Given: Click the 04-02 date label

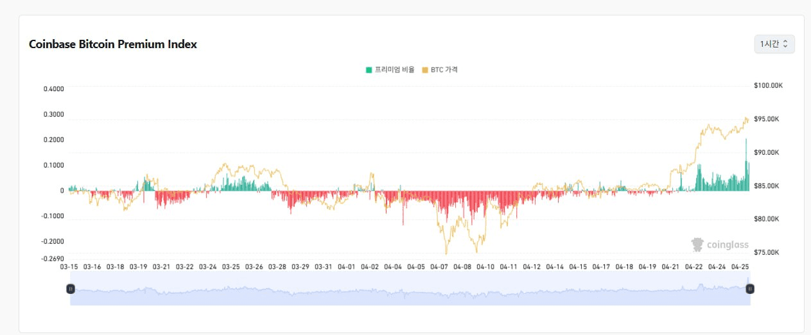Looking at the screenshot, I should tap(370, 266).
